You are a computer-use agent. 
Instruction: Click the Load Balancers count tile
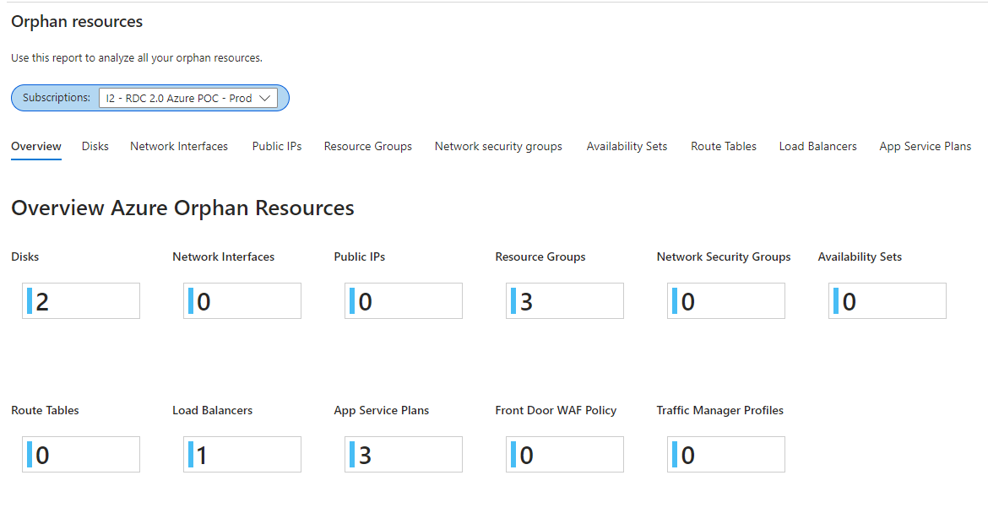pos(242,455)
